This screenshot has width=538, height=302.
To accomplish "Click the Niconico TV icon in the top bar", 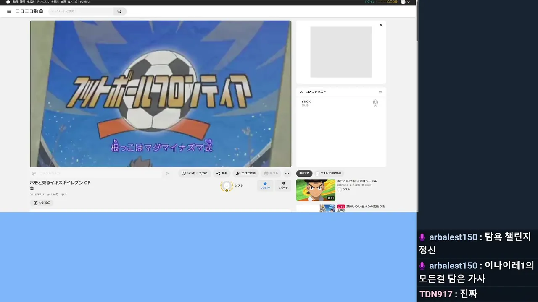I will (8, 2).
